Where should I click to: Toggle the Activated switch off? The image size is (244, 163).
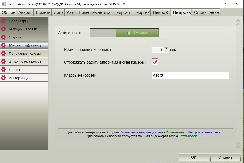pos(124,33)
